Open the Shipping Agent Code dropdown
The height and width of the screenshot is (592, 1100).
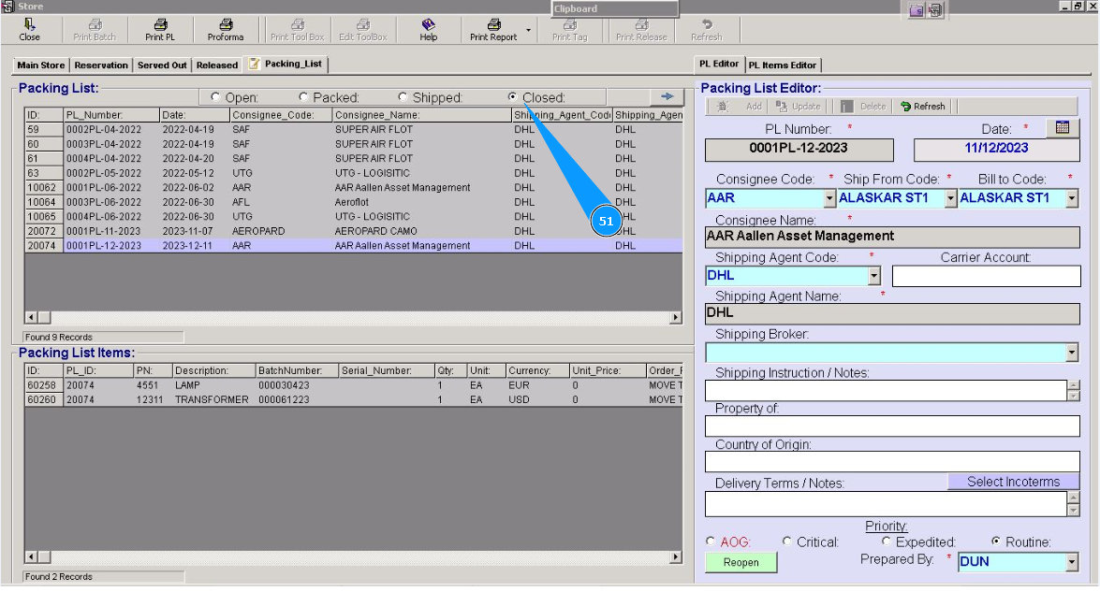(874, 276)
